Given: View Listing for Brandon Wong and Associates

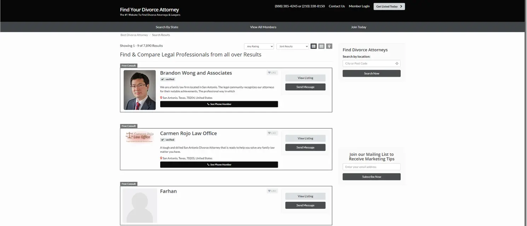Looking at the screenshot, I should [305, 78].
